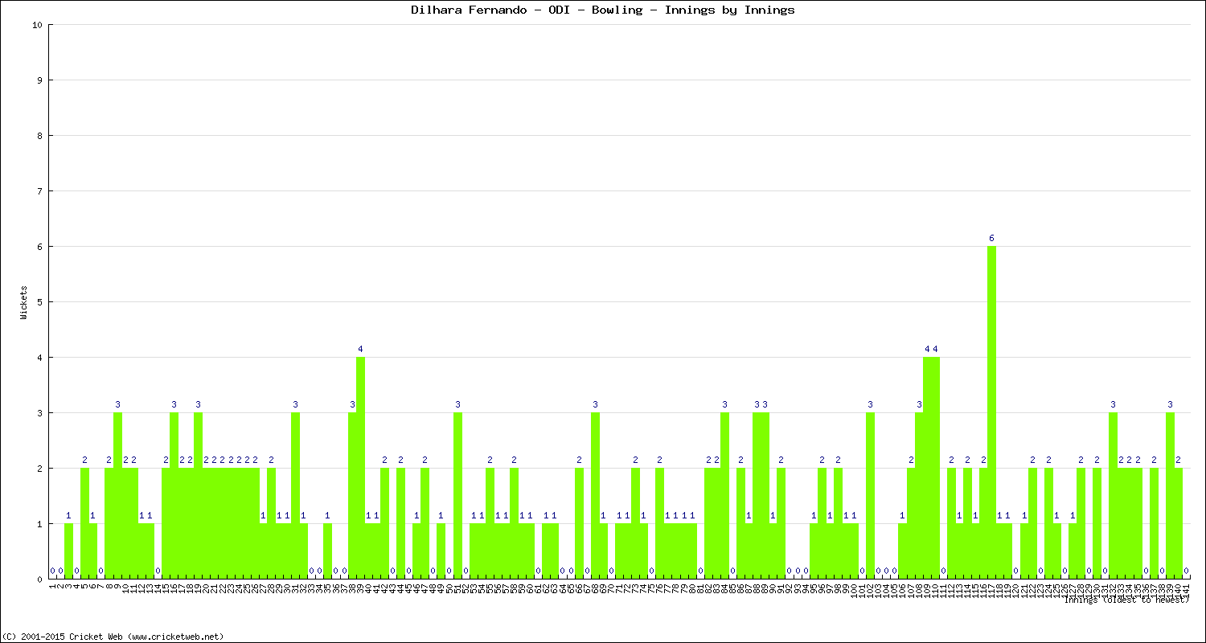1206x643 pixels.
Task: Click the y-axis tick label '6'
Action: pos(39,247)
